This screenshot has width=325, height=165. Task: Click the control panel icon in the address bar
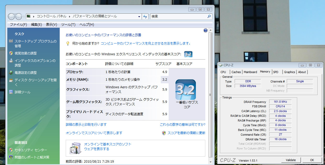point(29,16)
